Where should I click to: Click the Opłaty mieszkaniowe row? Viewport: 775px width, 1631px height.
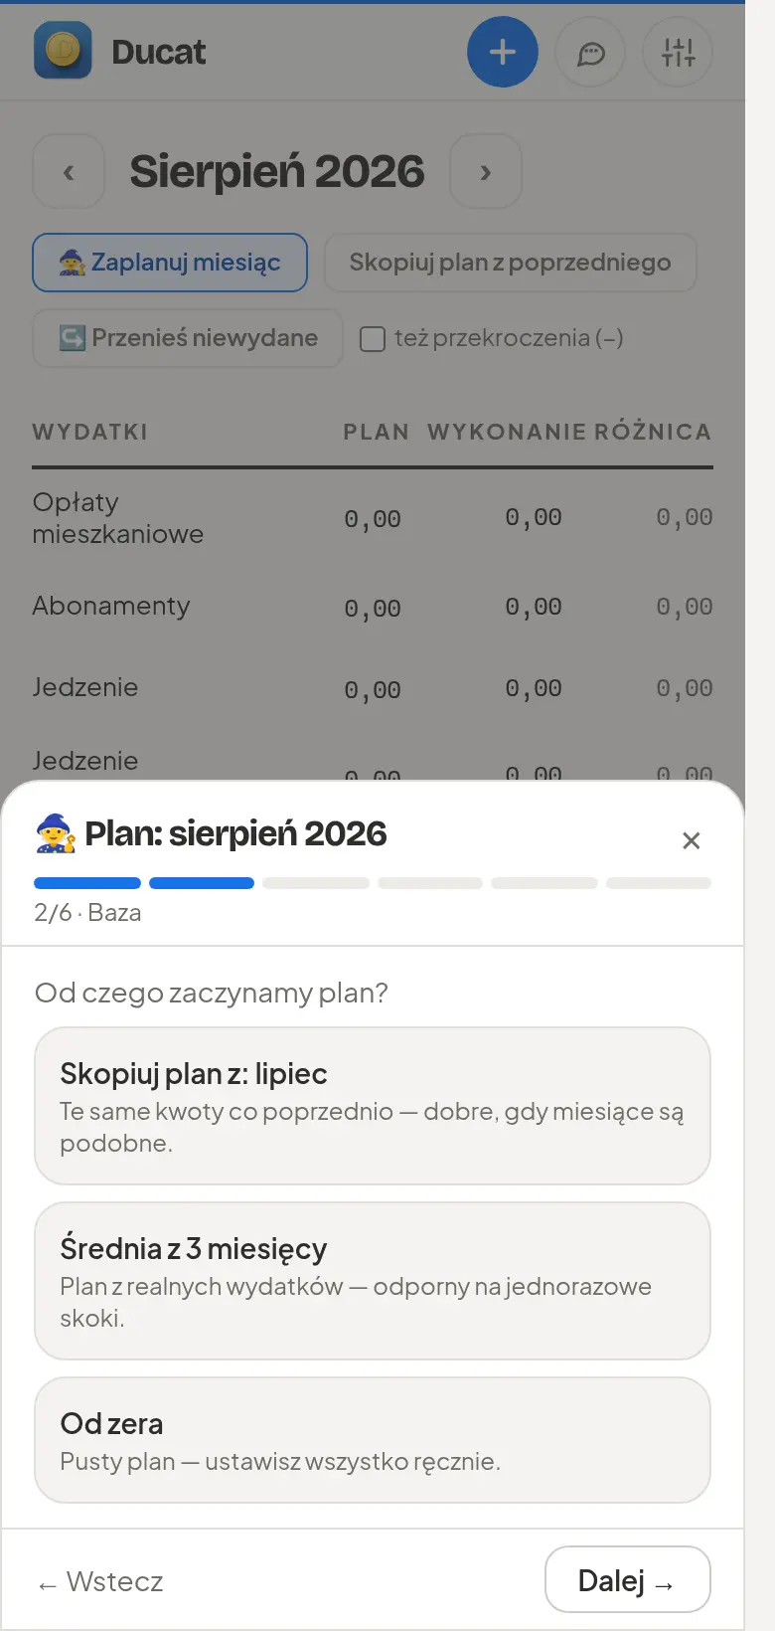tap(373, 518)
